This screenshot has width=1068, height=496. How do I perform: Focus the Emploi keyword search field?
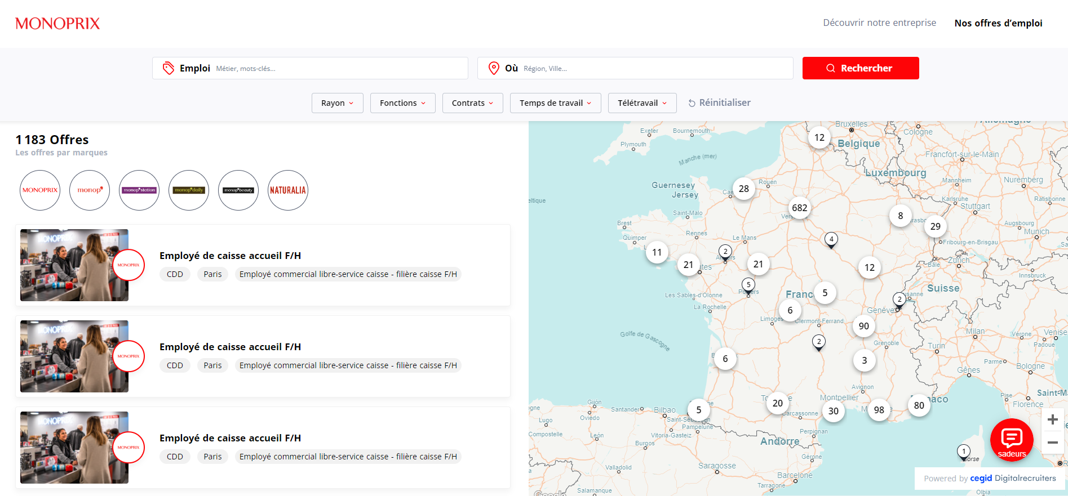tap(338, 68)
